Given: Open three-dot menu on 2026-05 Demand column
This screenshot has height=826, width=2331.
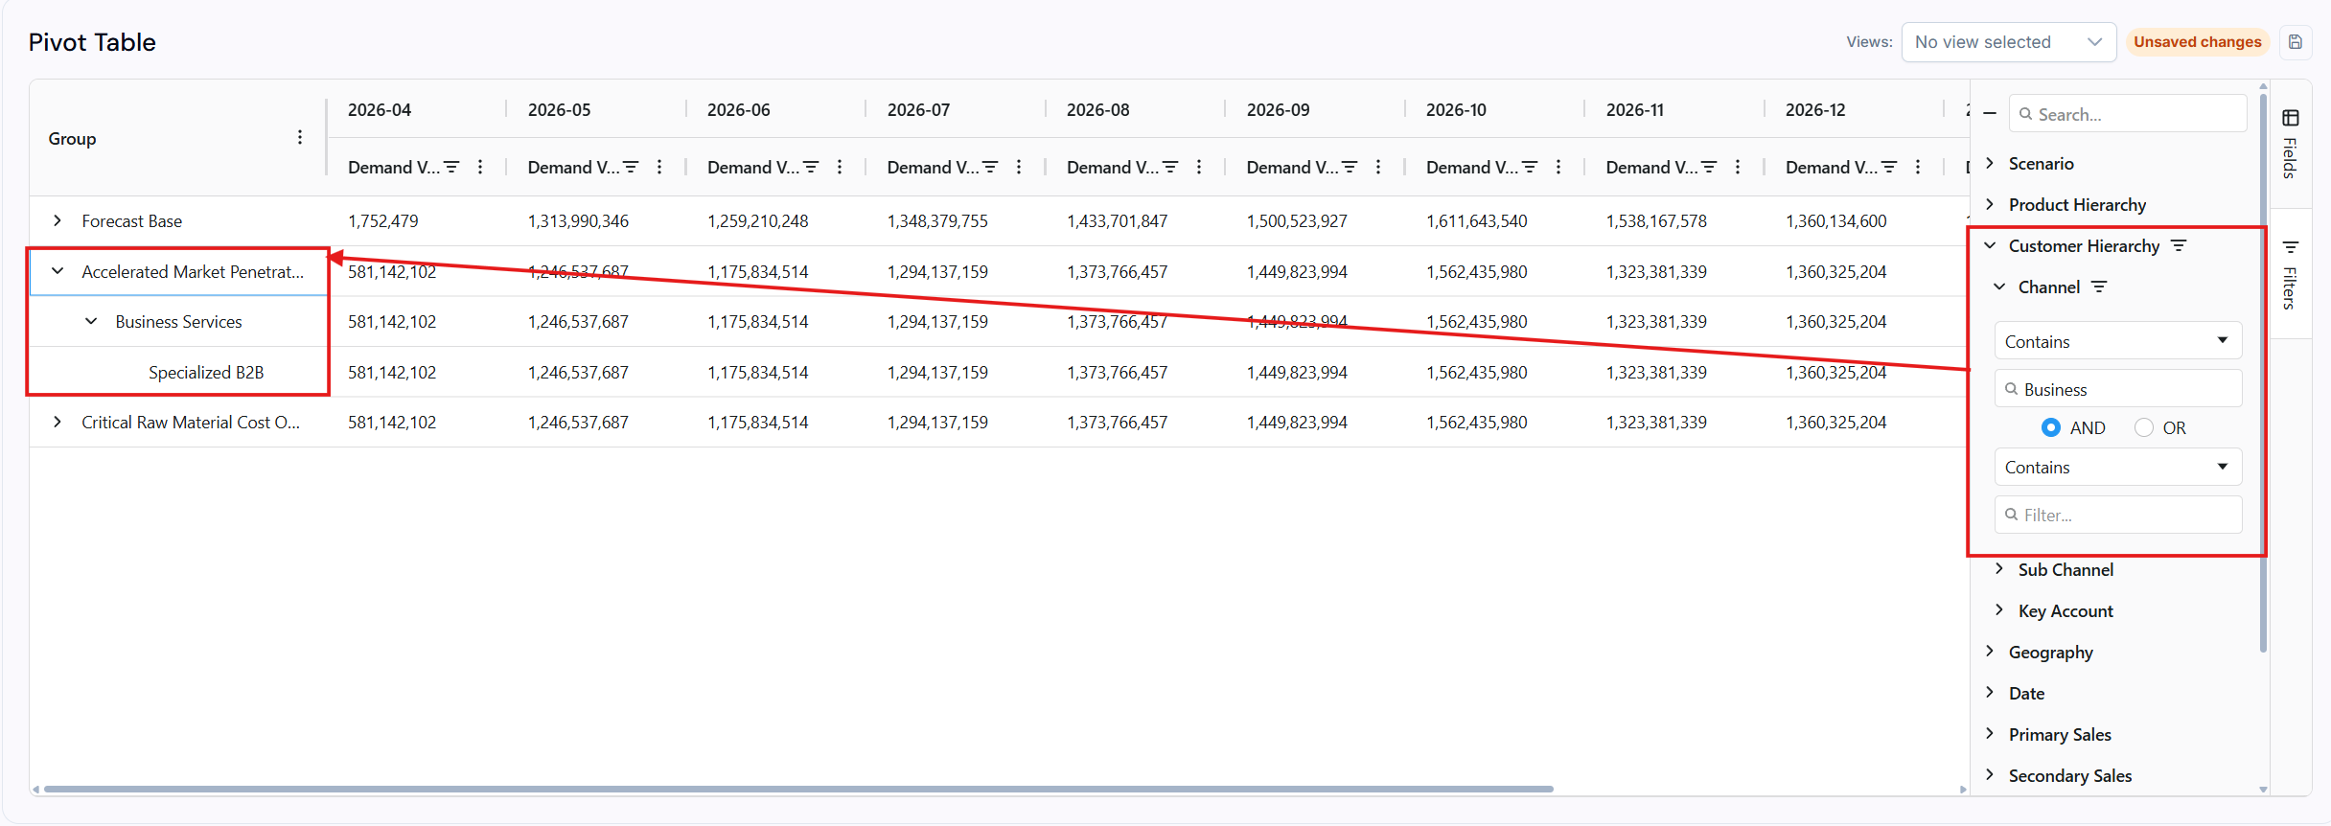Looking at the screenshot, I should 659,167.
